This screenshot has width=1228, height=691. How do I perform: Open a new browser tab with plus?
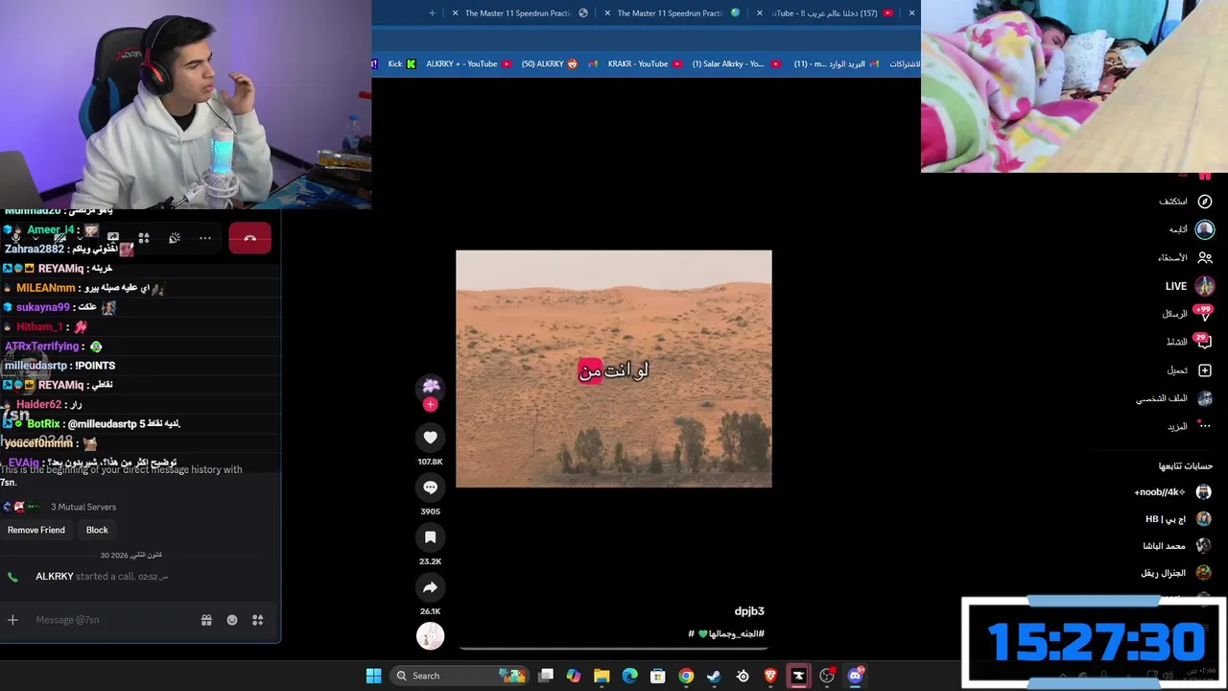432,13
